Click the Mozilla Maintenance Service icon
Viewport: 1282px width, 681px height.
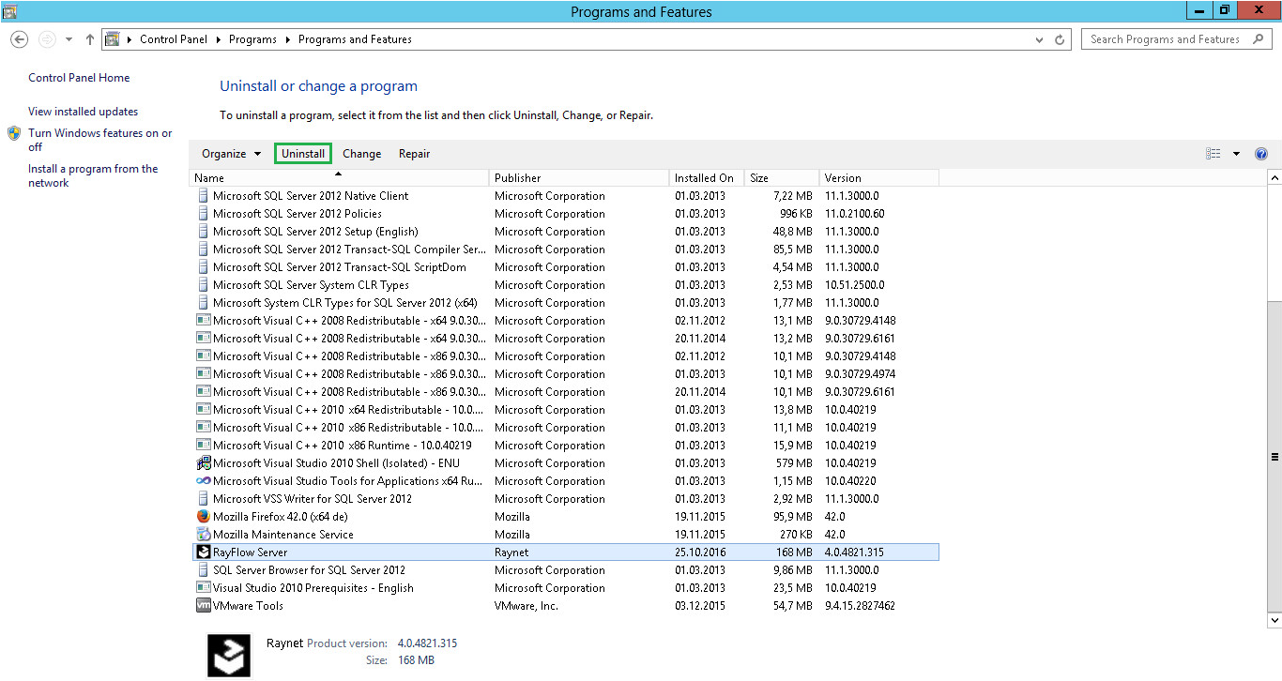point(204,534)
